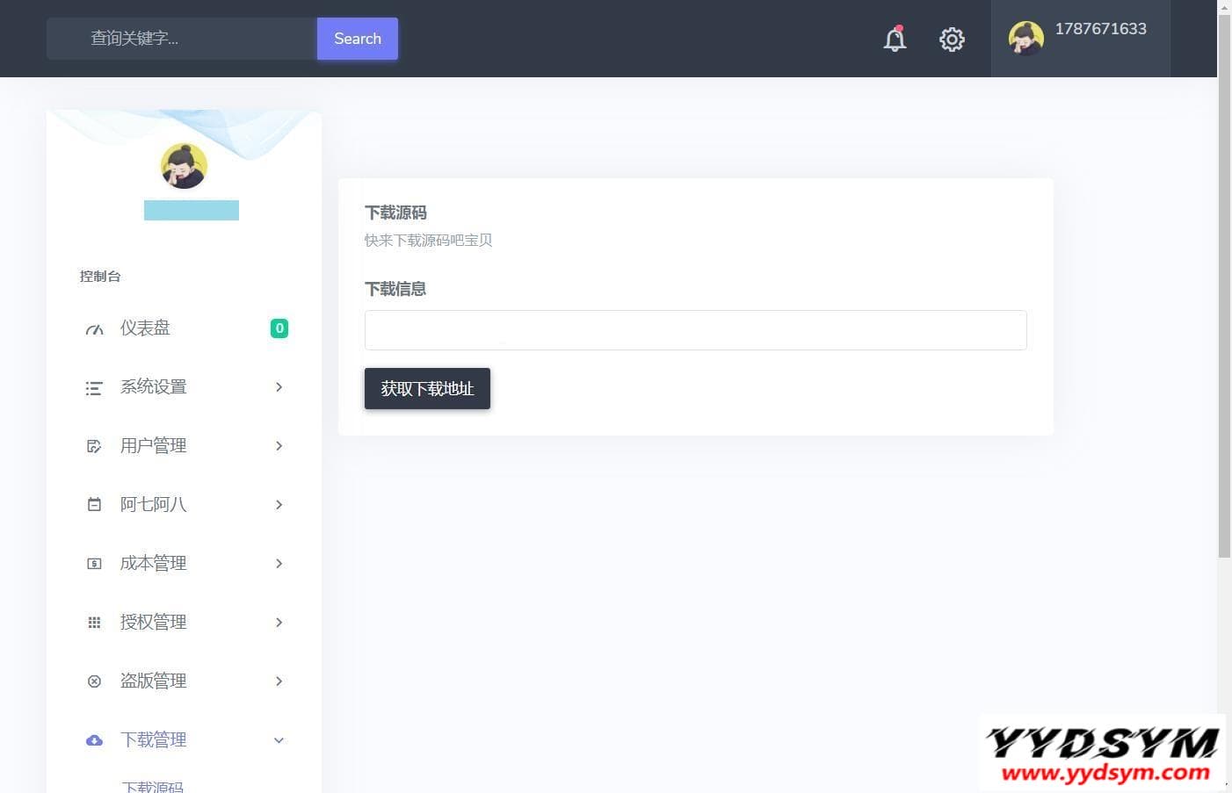Open settings via the gear icon
This screenshot has height=793, width=1232.
tap(952, 39)
